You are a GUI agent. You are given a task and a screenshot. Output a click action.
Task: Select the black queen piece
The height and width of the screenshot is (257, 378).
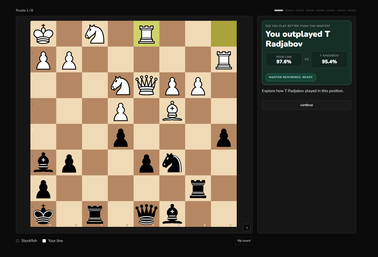click(x=146, y=214)
